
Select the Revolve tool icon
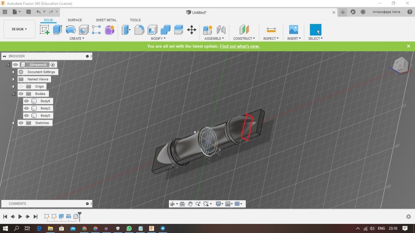(x=71, y=30)
